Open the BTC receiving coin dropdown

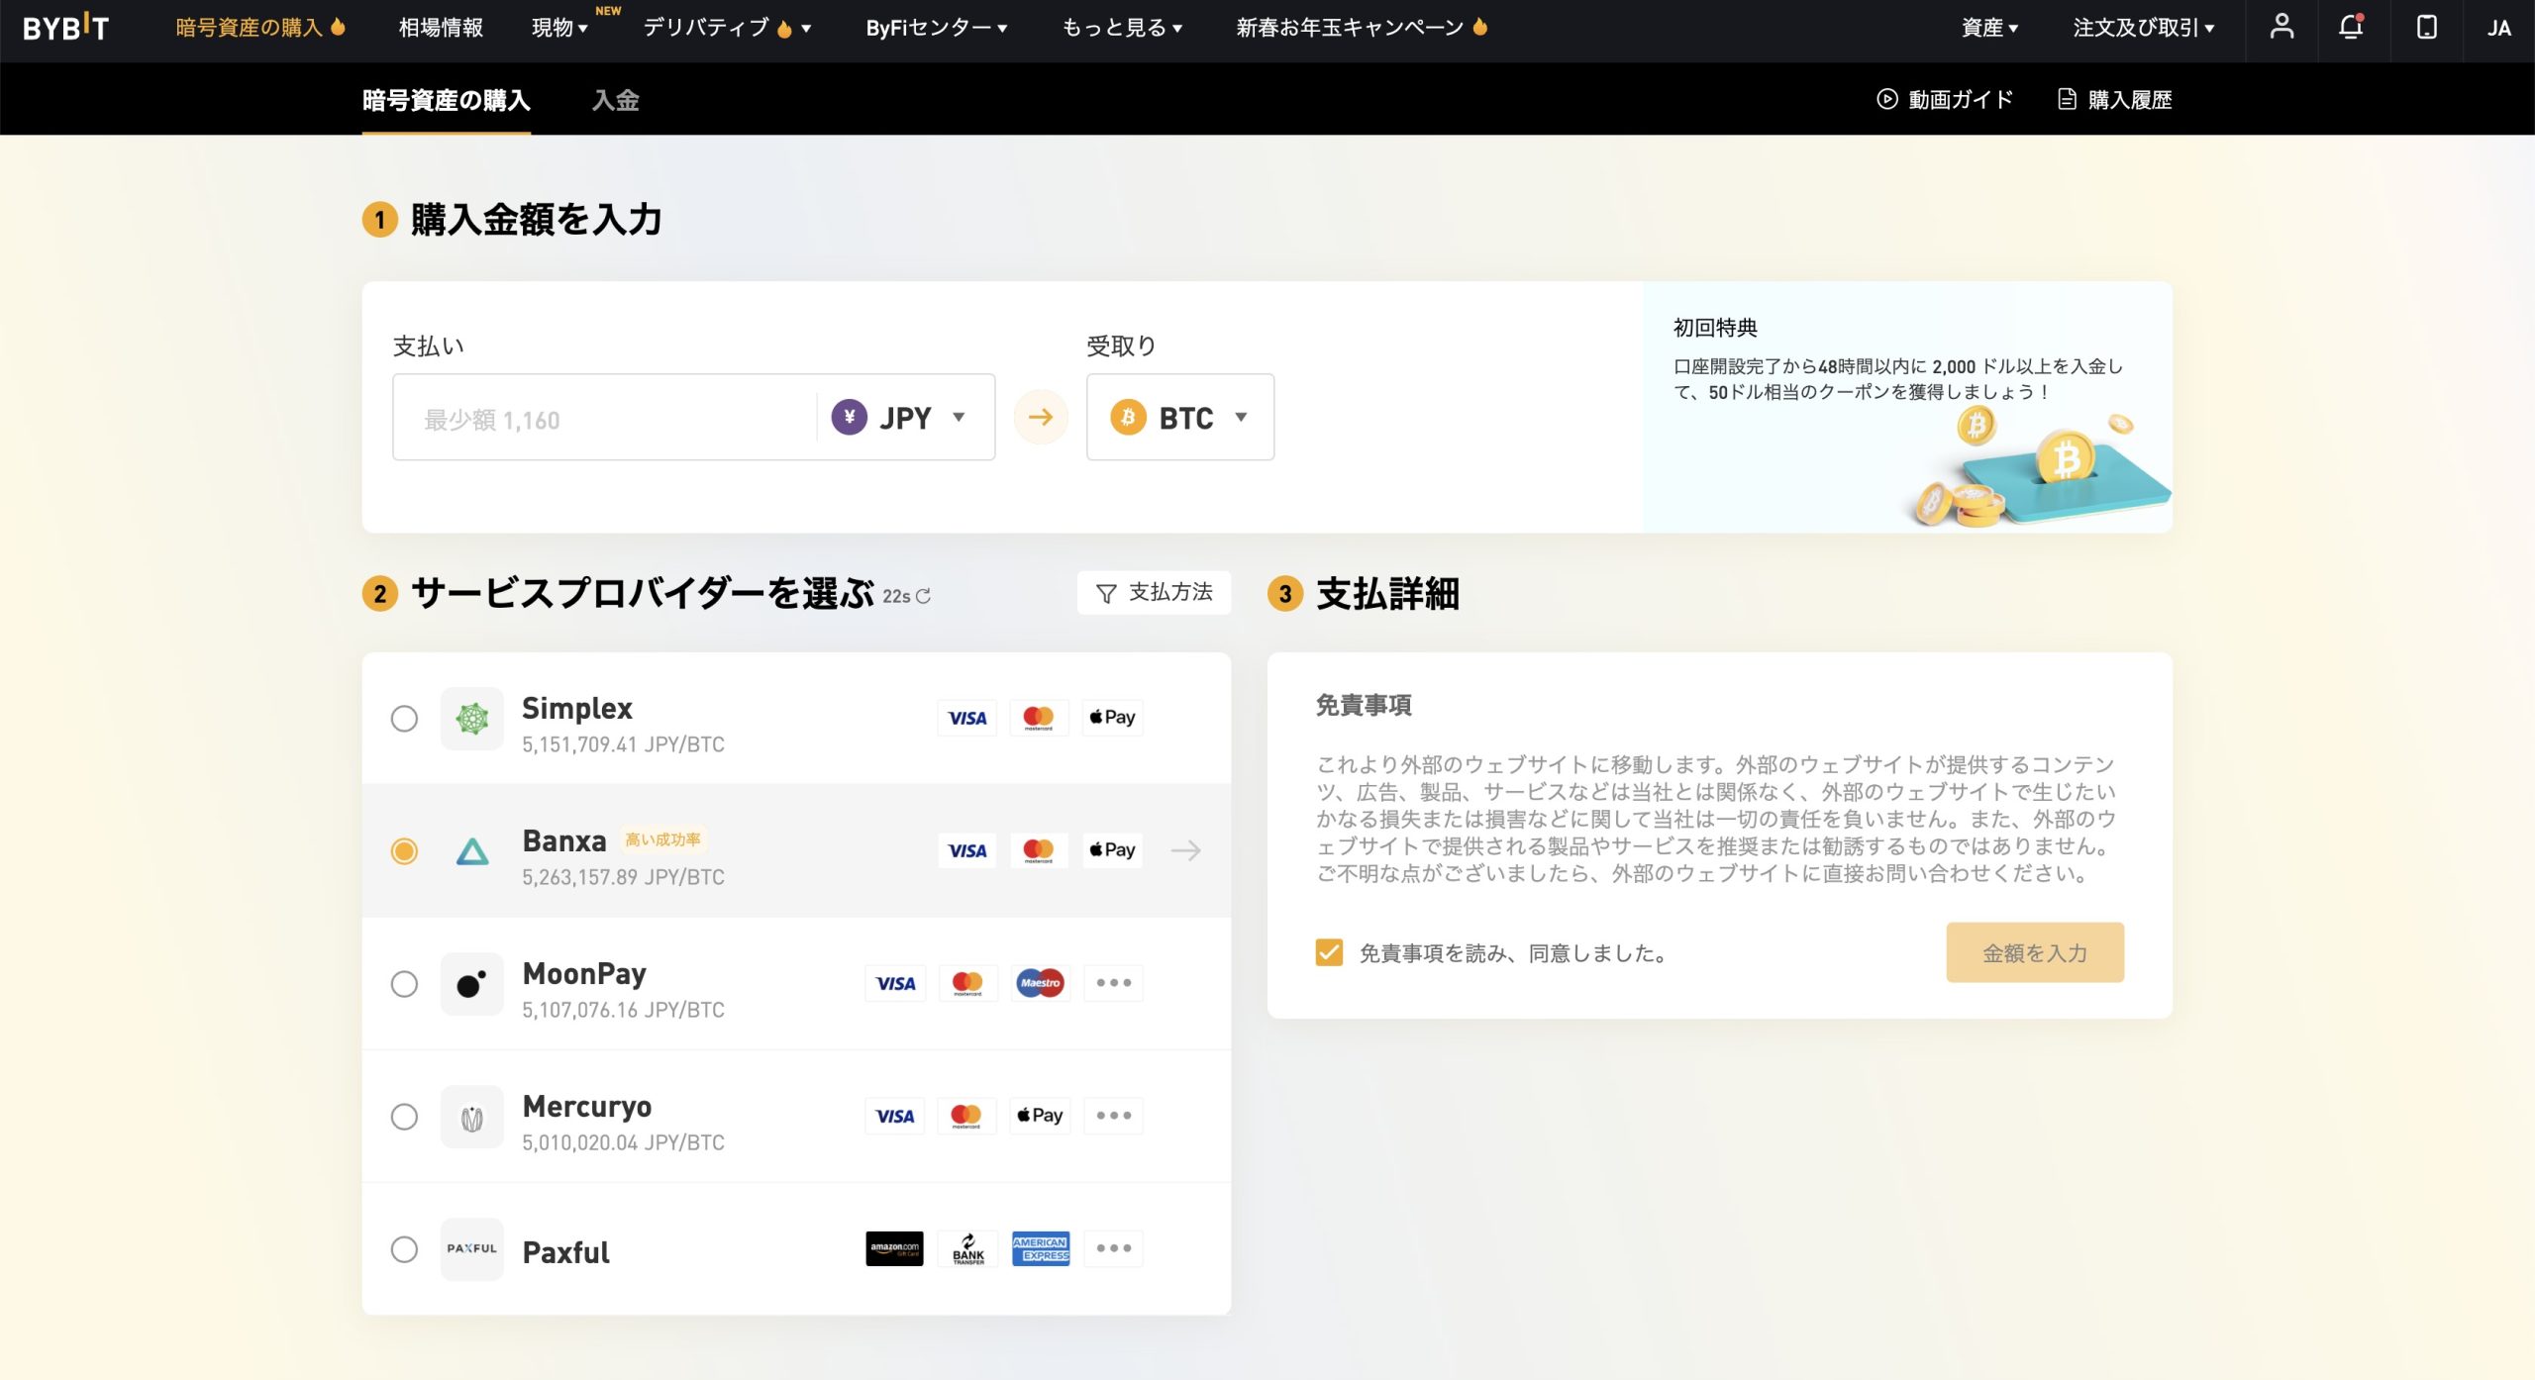[1180, 417]
